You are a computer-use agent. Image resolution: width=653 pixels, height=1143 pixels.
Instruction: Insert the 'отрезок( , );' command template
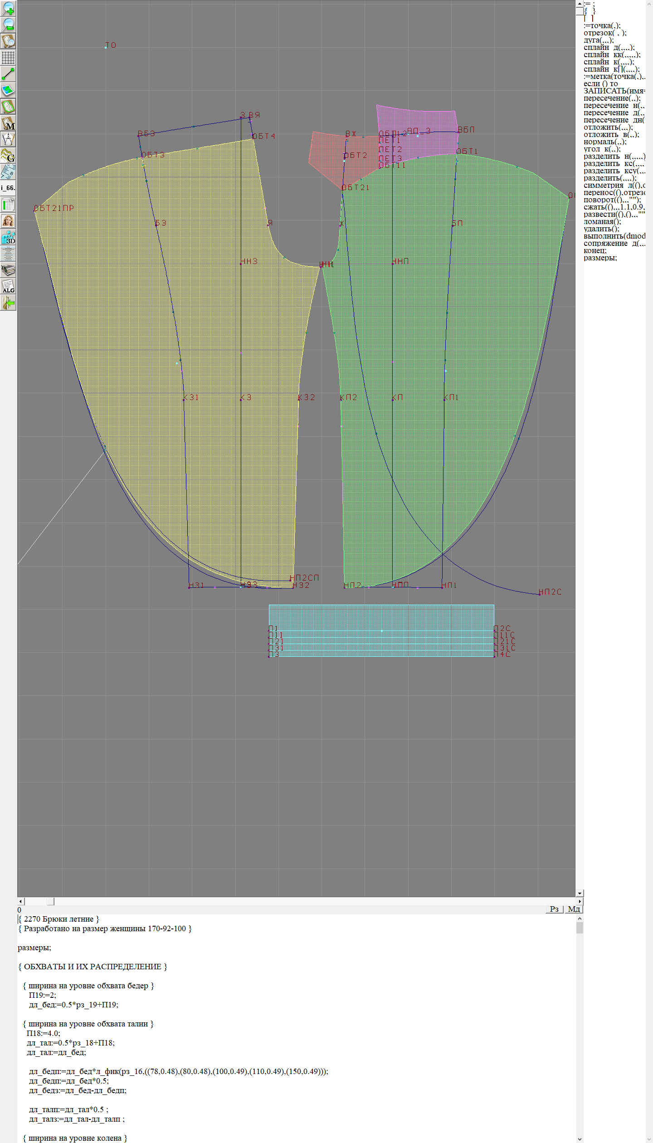coord(604,33)
